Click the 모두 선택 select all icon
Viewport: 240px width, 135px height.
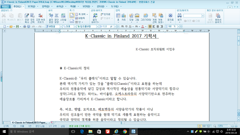point(33,18)
